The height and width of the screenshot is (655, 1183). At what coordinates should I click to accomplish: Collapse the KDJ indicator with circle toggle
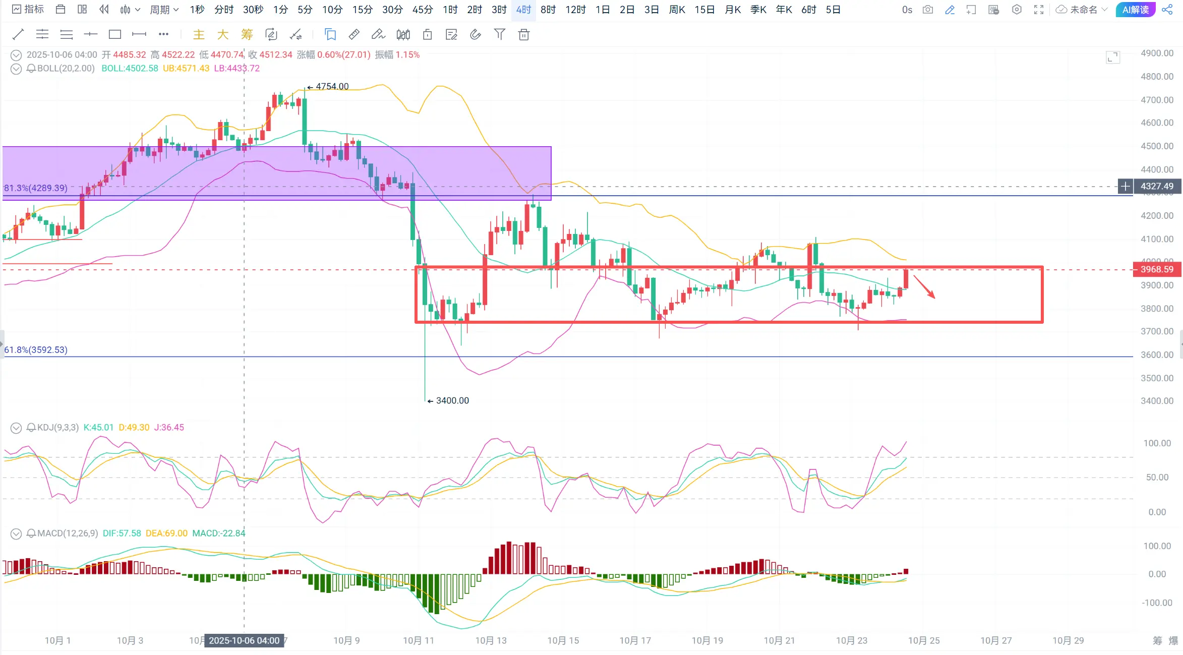[16, 428]
